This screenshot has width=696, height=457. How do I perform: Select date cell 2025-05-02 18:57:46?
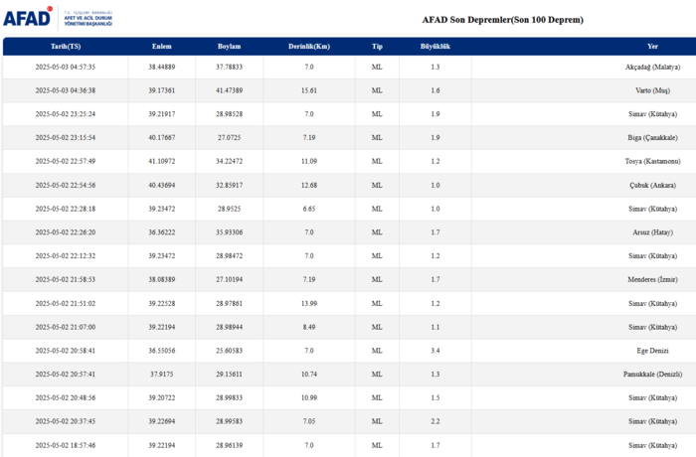(x=66, y=445)
